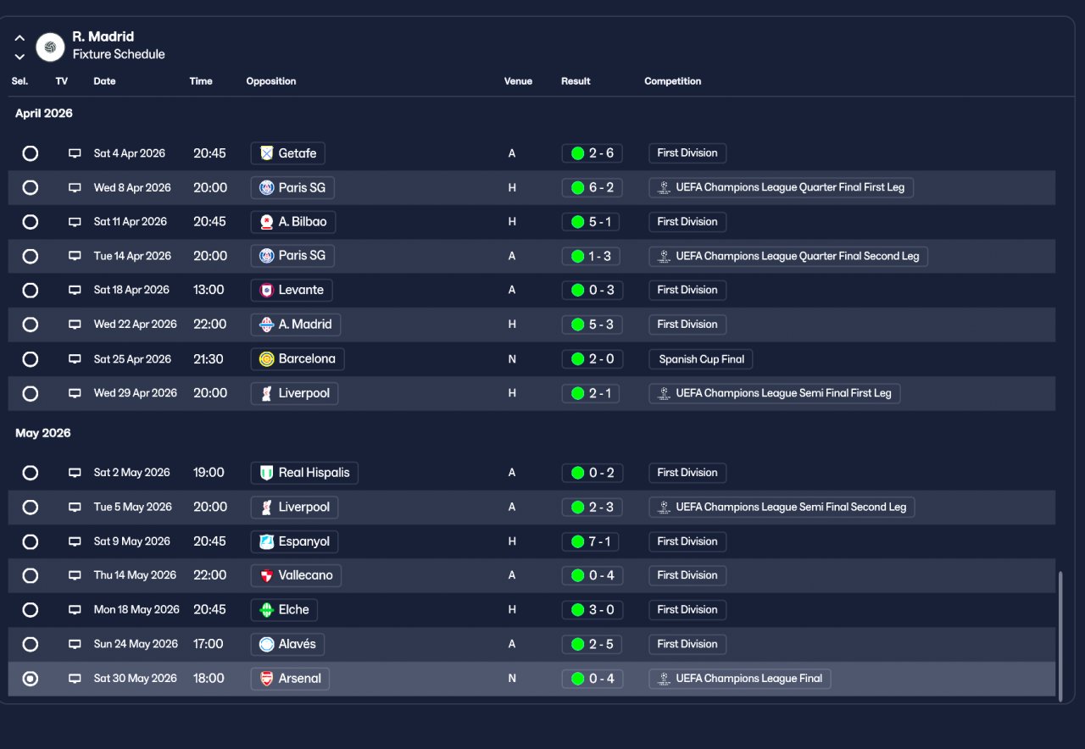Click the TV icon on the 5 May Liverpool row
Screen dimensions: 1085x749
75,508
